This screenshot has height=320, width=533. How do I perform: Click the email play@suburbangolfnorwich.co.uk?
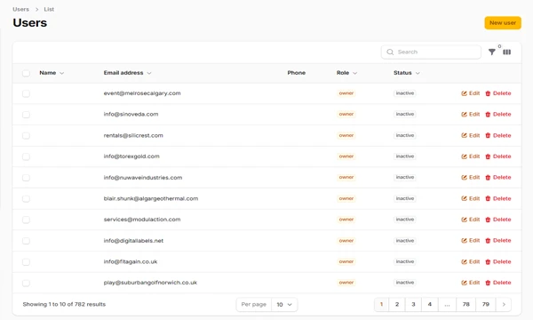tap(150, 283)
